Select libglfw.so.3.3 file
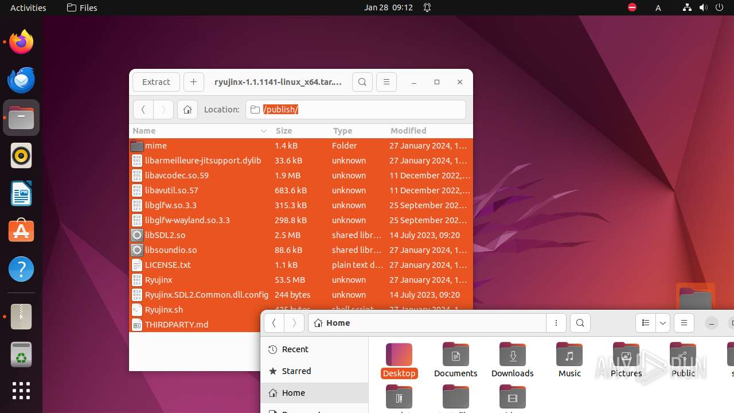Image resolution: width=734 pixels, height=413 pixels. click(x=301, y=205)
